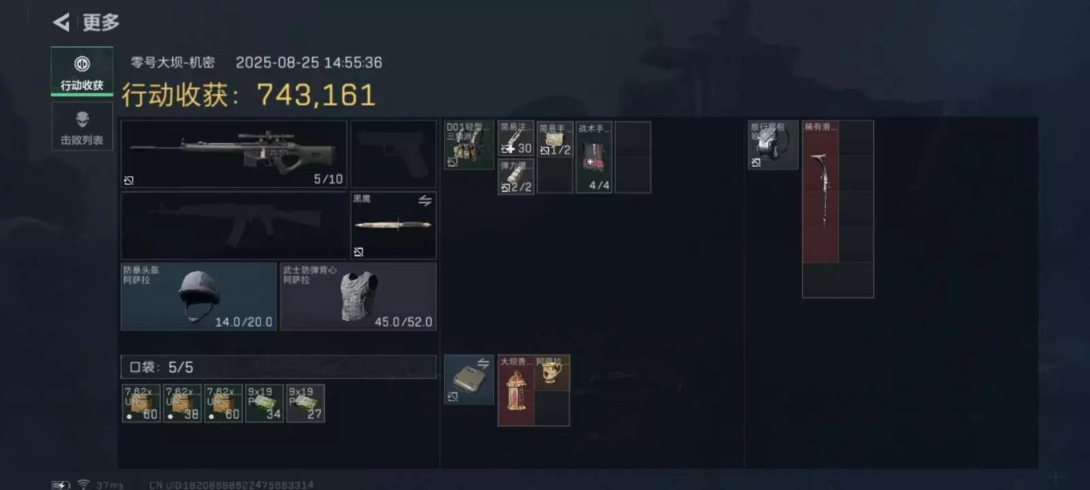Select the 旅行背包 backpack item
The height and width of the screenshot is (490, 1090).
click(773, 145)
